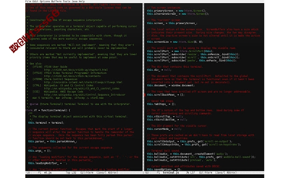The height and width of the screenshot is (178, 284).
Task: Click the line 'this.vtScrollTop_ = null;'
Action: point(165,117)
